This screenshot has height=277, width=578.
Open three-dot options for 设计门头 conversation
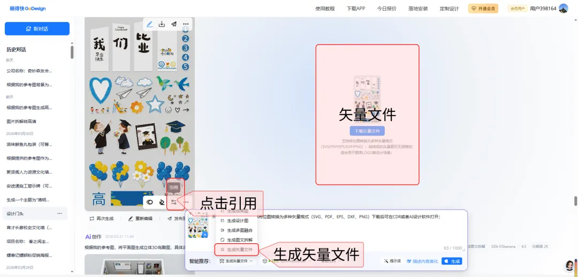click(59, 214)
